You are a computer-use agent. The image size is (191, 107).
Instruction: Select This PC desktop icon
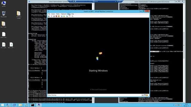pyautogui.click(x=4, y=4)
